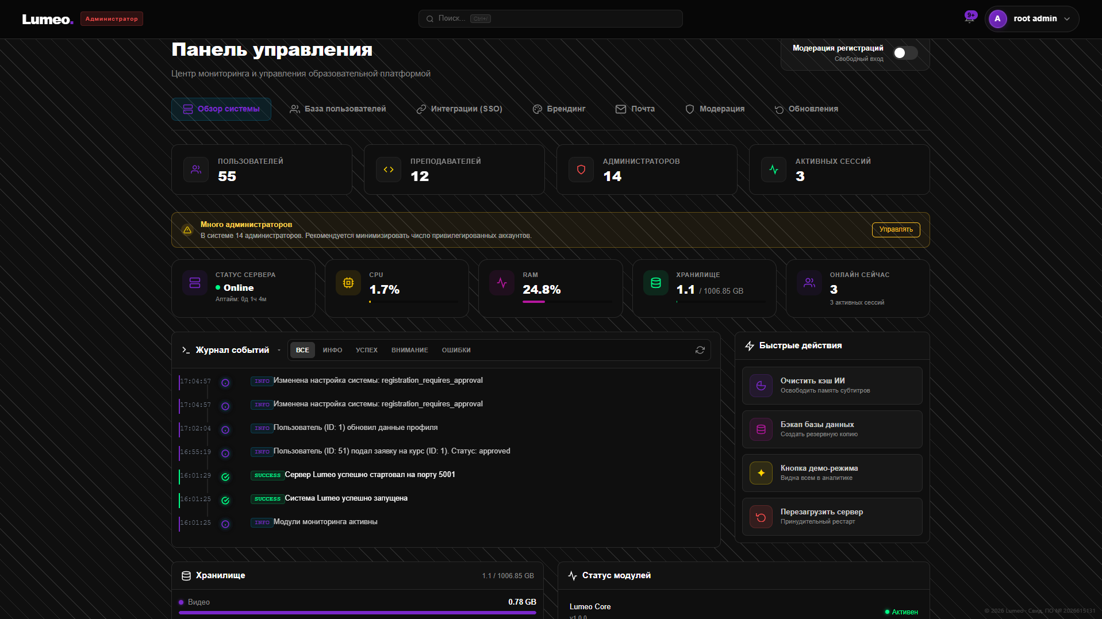The image size is (1102, 619).
Task: Click the Преподавателей code icon
Action: tap(389, 170)
